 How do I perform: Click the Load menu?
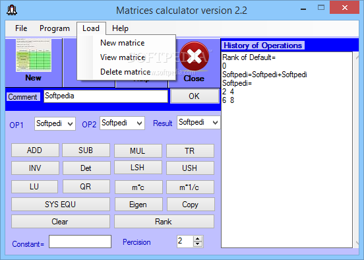point(91,28)
